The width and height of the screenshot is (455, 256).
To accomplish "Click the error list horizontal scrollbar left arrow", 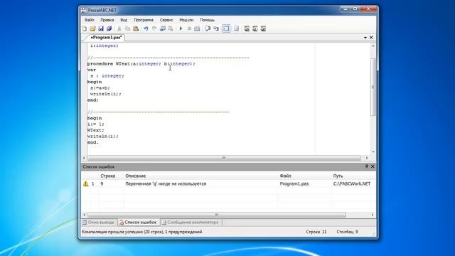I will point(85,215).
